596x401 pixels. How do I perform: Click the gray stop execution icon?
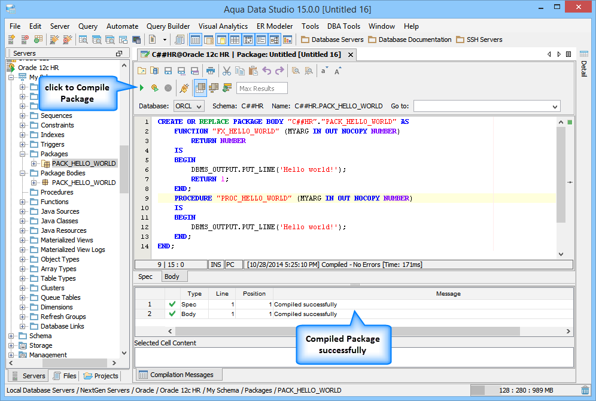tap(168, 88)
